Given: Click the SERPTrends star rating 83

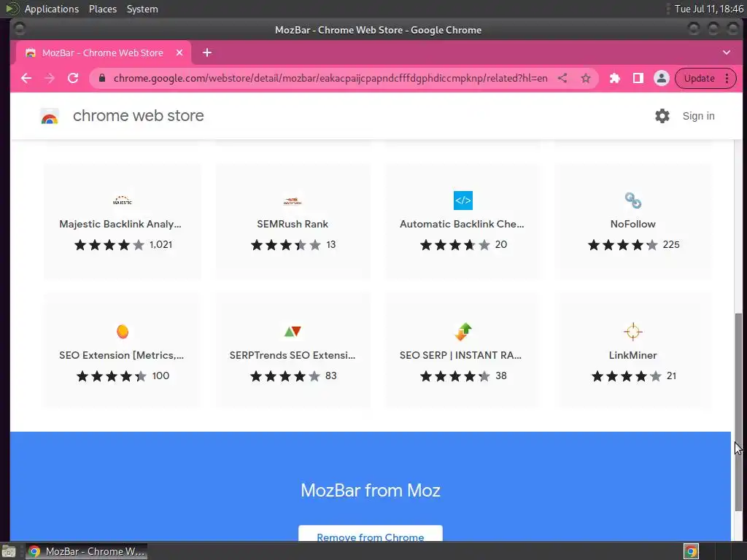Looking at the screenshot, I should tap(293, 376).
